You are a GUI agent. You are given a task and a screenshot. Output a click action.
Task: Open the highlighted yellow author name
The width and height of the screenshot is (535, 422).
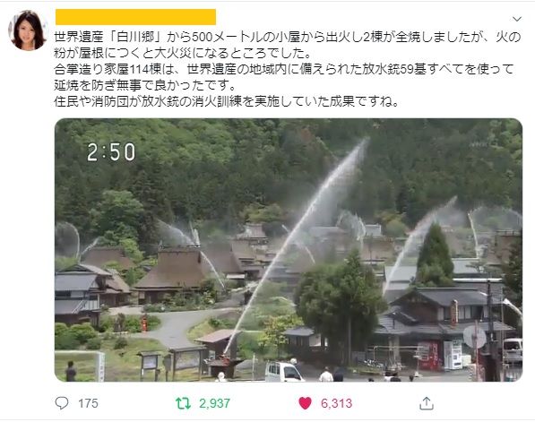136,17
